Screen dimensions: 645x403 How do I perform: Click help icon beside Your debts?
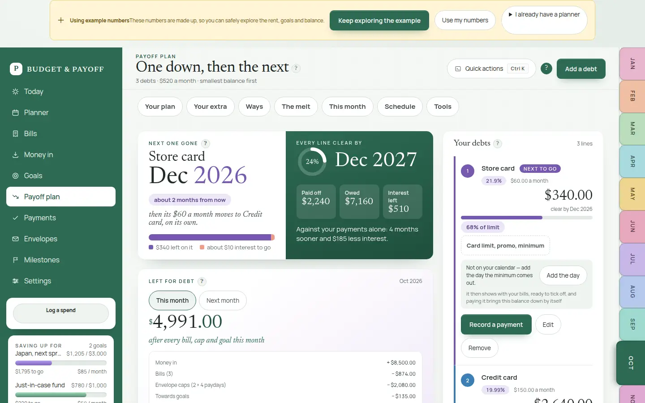pyautogui.click(x=498, y=143)
